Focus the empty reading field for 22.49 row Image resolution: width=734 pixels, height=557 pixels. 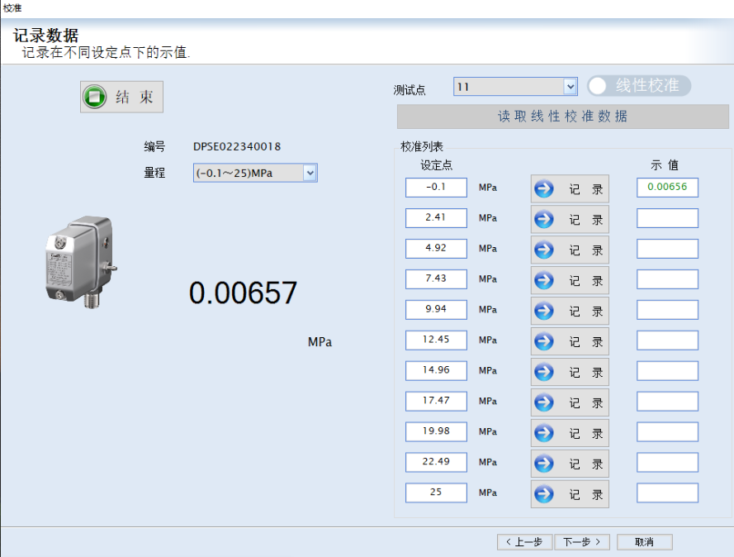coord(667,463)
